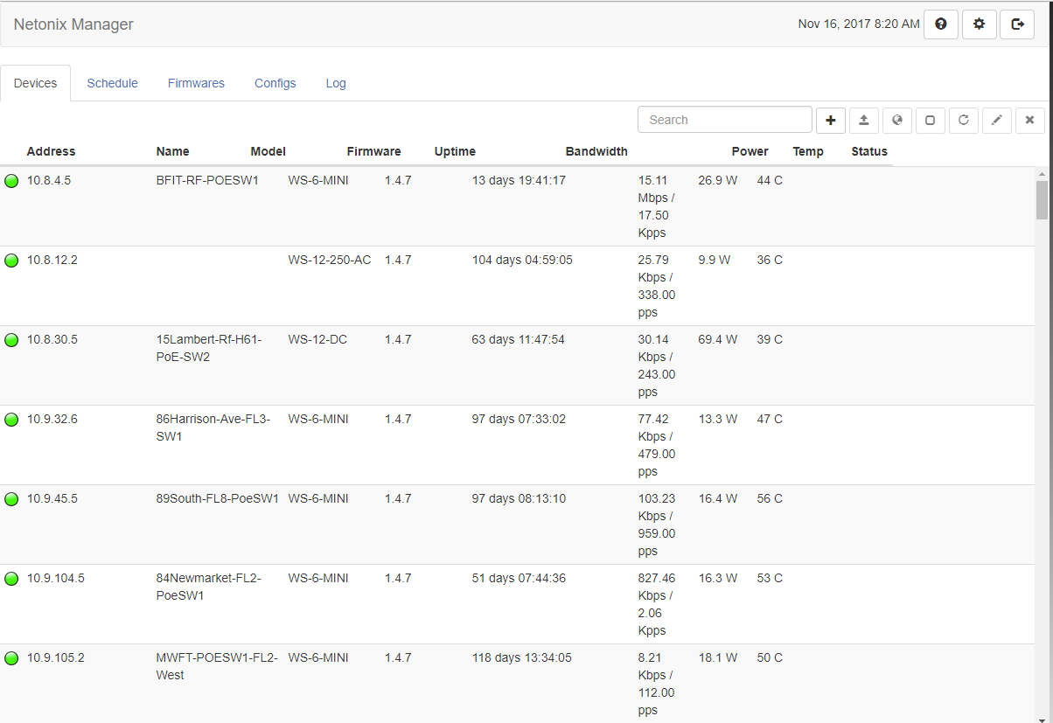The width and height of the screenshot is (1053, 723).
Task: Sort by the Uptime column header
Action: [x=455, y=151]
